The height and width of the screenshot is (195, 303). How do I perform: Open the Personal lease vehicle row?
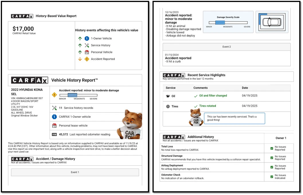tap(96, 126)
